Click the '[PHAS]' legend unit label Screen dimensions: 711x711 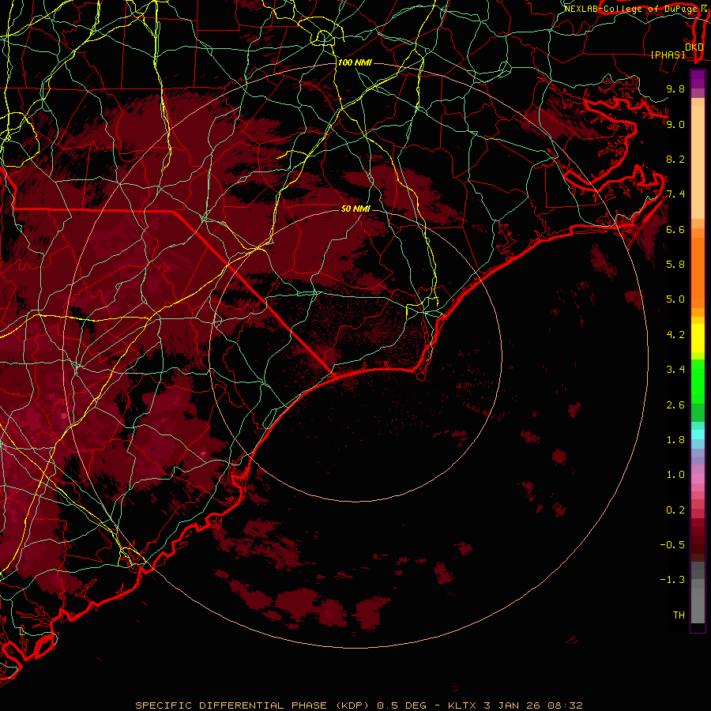coord(668,55)
